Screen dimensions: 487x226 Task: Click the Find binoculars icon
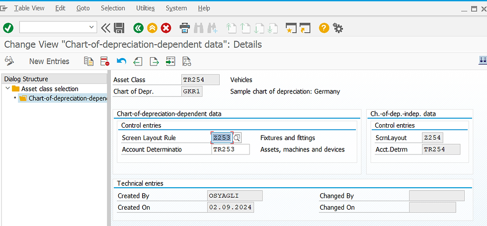(x=198, y=28)
